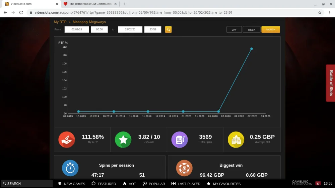
Task: Click the To time field 23:59
Action: coord(153,29)
